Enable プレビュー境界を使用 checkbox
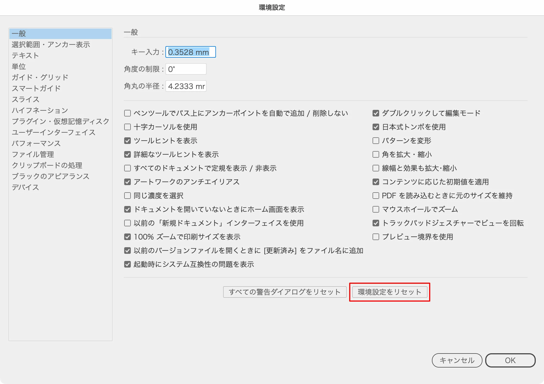544x384 pixels. tap(376, 237)
